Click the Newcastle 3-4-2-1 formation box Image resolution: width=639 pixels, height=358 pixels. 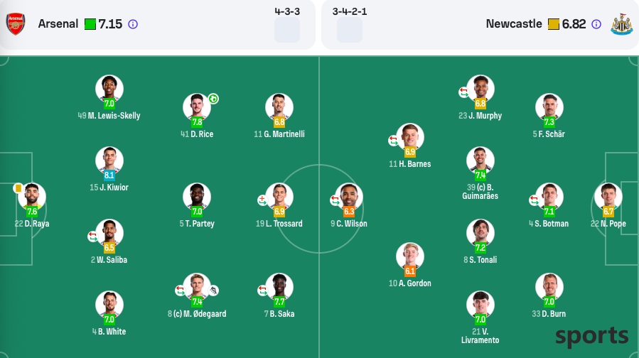coord(350,30)
